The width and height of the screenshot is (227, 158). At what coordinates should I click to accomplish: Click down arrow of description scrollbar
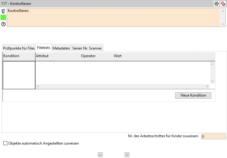(223, 24)
